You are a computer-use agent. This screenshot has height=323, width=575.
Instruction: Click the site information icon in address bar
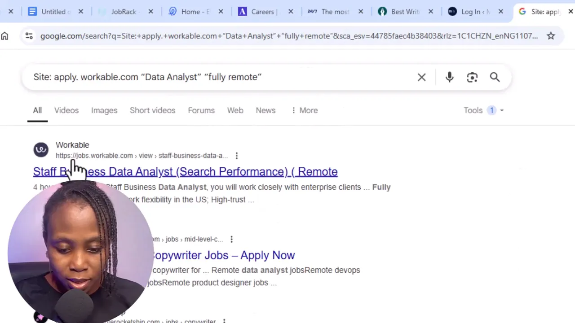29,36
